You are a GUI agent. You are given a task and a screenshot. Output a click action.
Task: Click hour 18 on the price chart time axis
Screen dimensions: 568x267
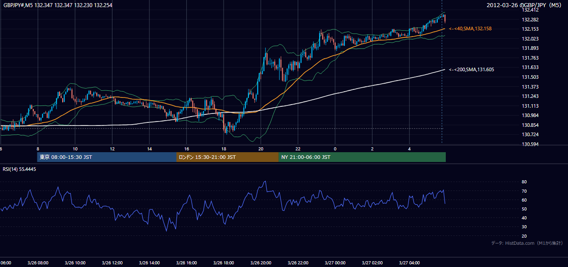pyautogui.click(x=224, y=149)
